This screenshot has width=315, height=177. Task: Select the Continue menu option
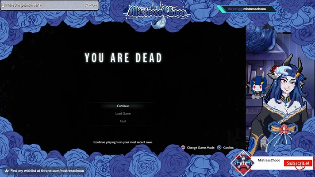click(x=123, y=106)
